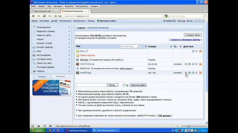Select the Активные sidebar tab
The height and width of the screenshot is (133, 238).
pos(42,76)
